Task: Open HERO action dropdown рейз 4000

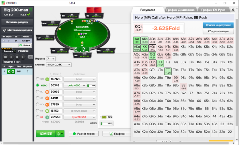Action: pos(75,85)
